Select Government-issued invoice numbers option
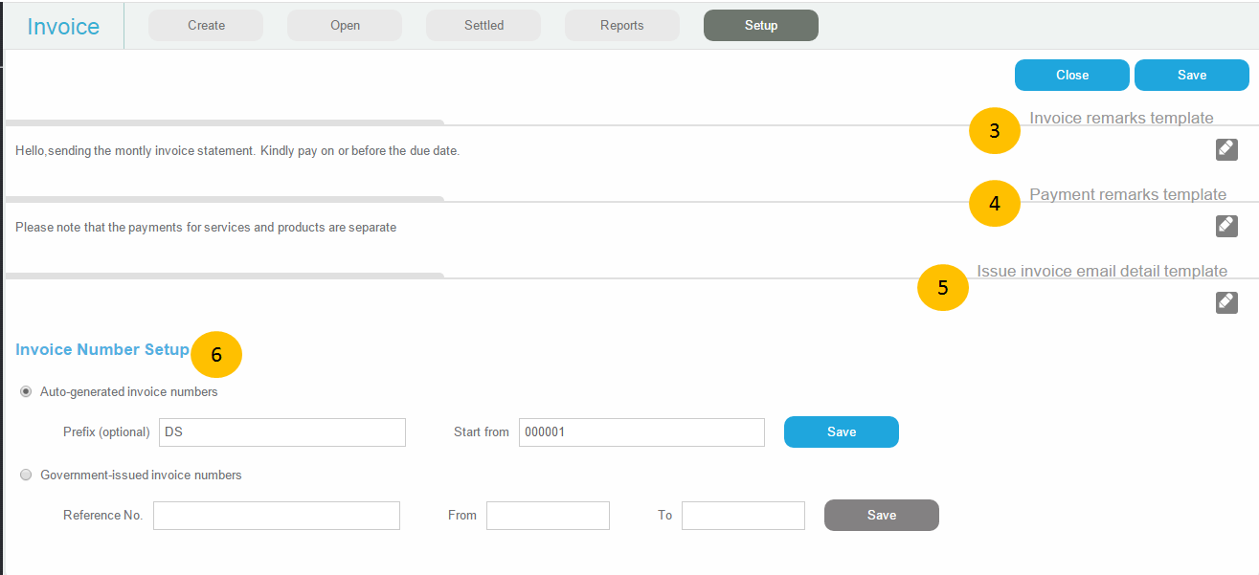Image resolution: width=1259 pixels, height=575 pixels. tap(26, 475)
